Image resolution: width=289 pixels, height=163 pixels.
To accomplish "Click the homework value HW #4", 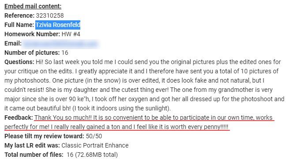I will tap(71, 34).
